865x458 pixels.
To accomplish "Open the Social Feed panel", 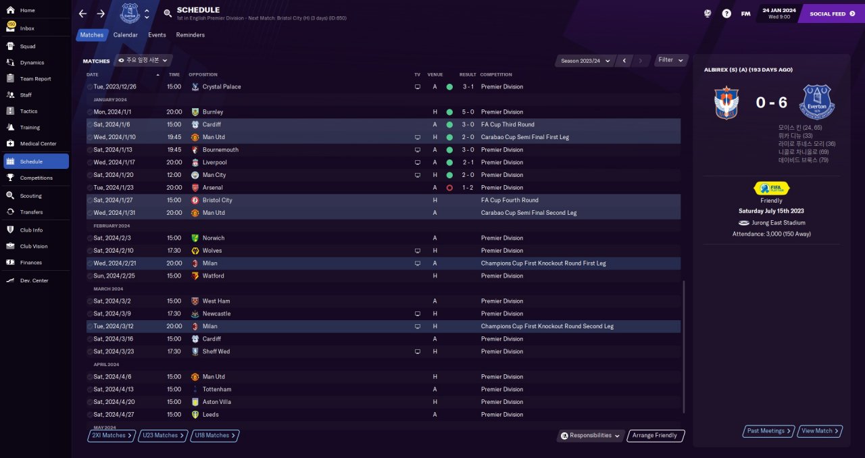I will (831, 14).
